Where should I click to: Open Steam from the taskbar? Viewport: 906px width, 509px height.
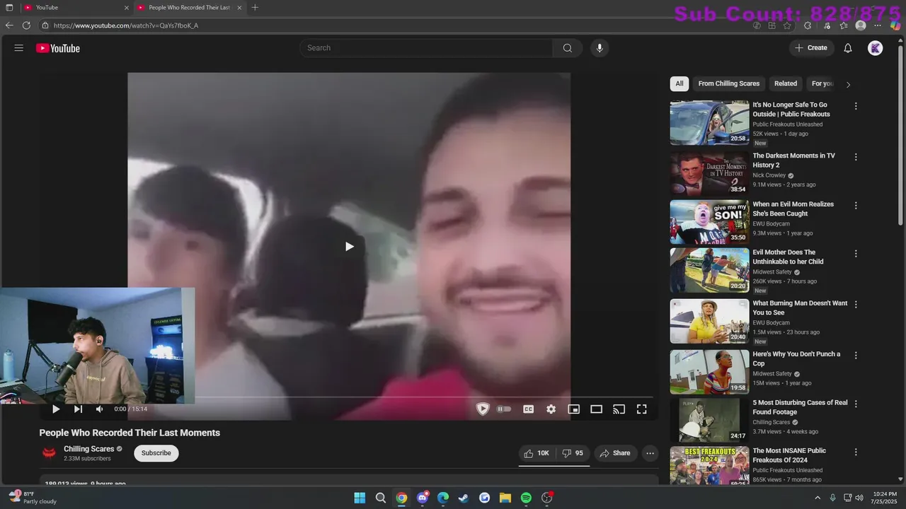click(464, 498)
